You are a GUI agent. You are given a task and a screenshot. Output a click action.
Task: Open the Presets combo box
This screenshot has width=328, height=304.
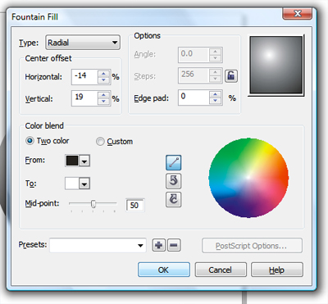pos(98,245)
